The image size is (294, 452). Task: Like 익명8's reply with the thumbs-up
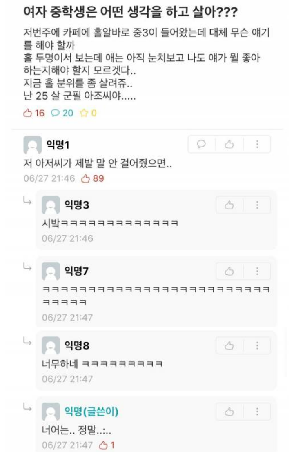[x=229, y=345]
